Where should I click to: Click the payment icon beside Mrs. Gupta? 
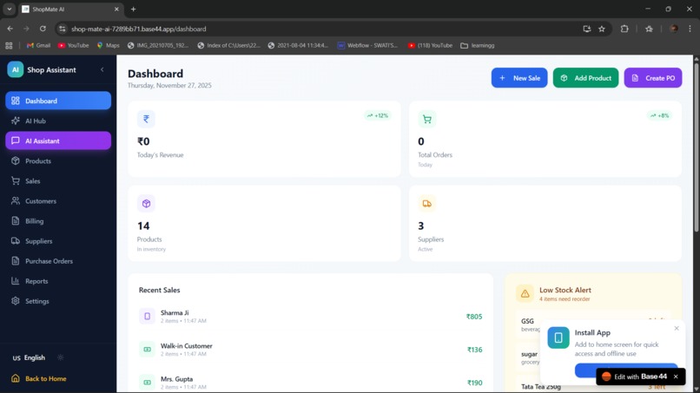(x=147, y=383)
